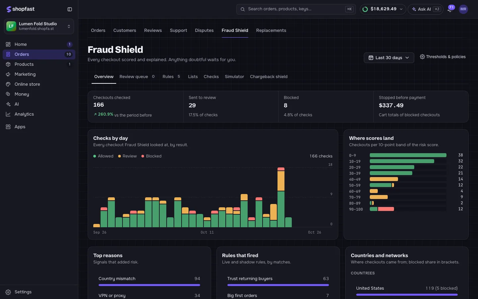
Task: Toggle Allowed series in chart legend
Action: point(103,156)
